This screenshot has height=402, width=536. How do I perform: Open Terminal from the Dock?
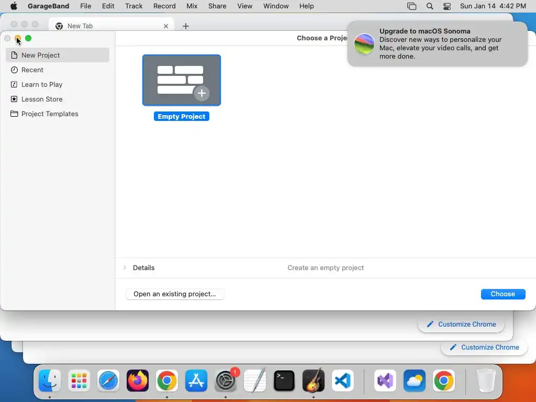[284, 381]
